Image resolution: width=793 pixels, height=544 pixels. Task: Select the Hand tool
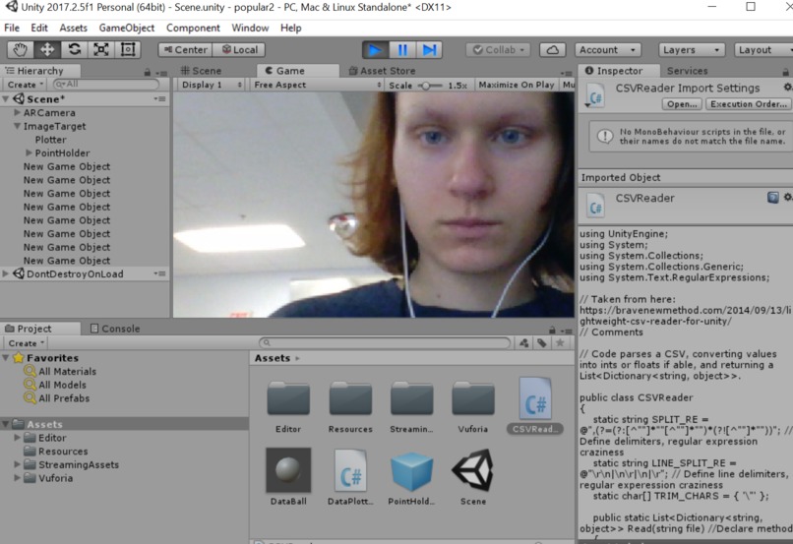pyautogui.click(x=21, y=49)
